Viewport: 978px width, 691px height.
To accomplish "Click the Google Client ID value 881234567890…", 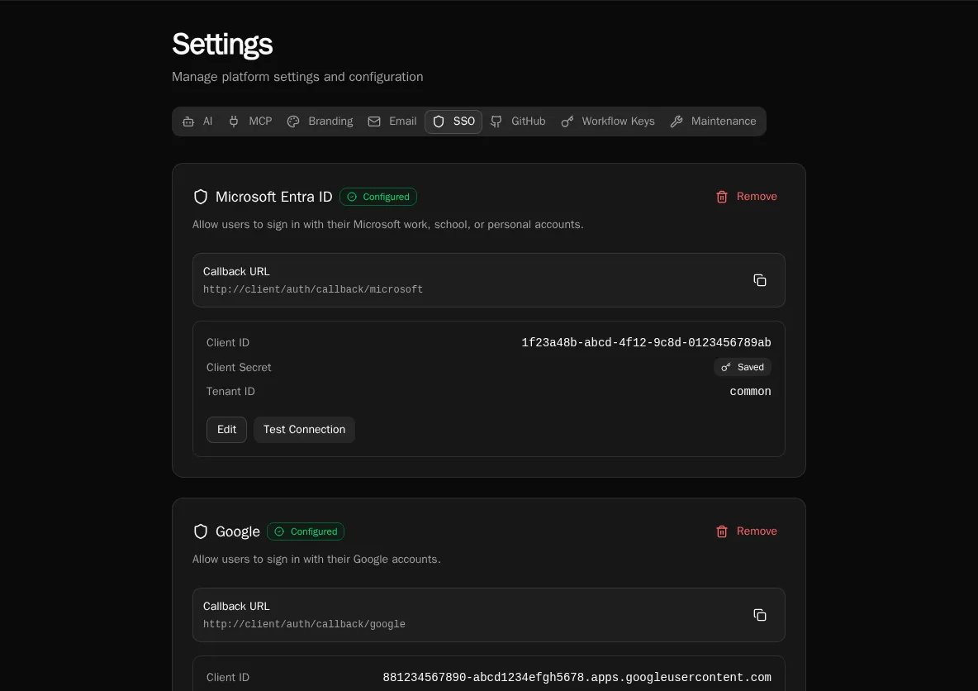I will [577, 677].
